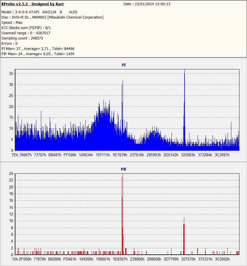This screenshot has width=247, height=266.
Task: Click PI x-axis label '3C3097h'
Action: pos(222,155)
